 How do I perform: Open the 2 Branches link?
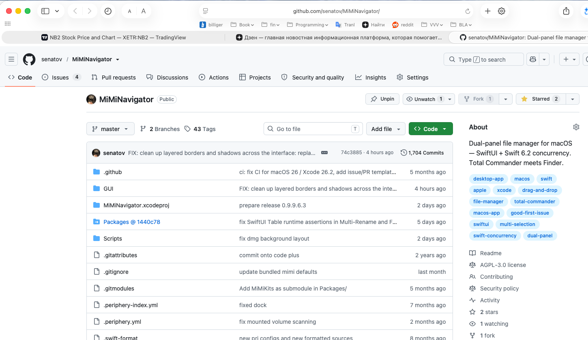[x=160, y=129]
